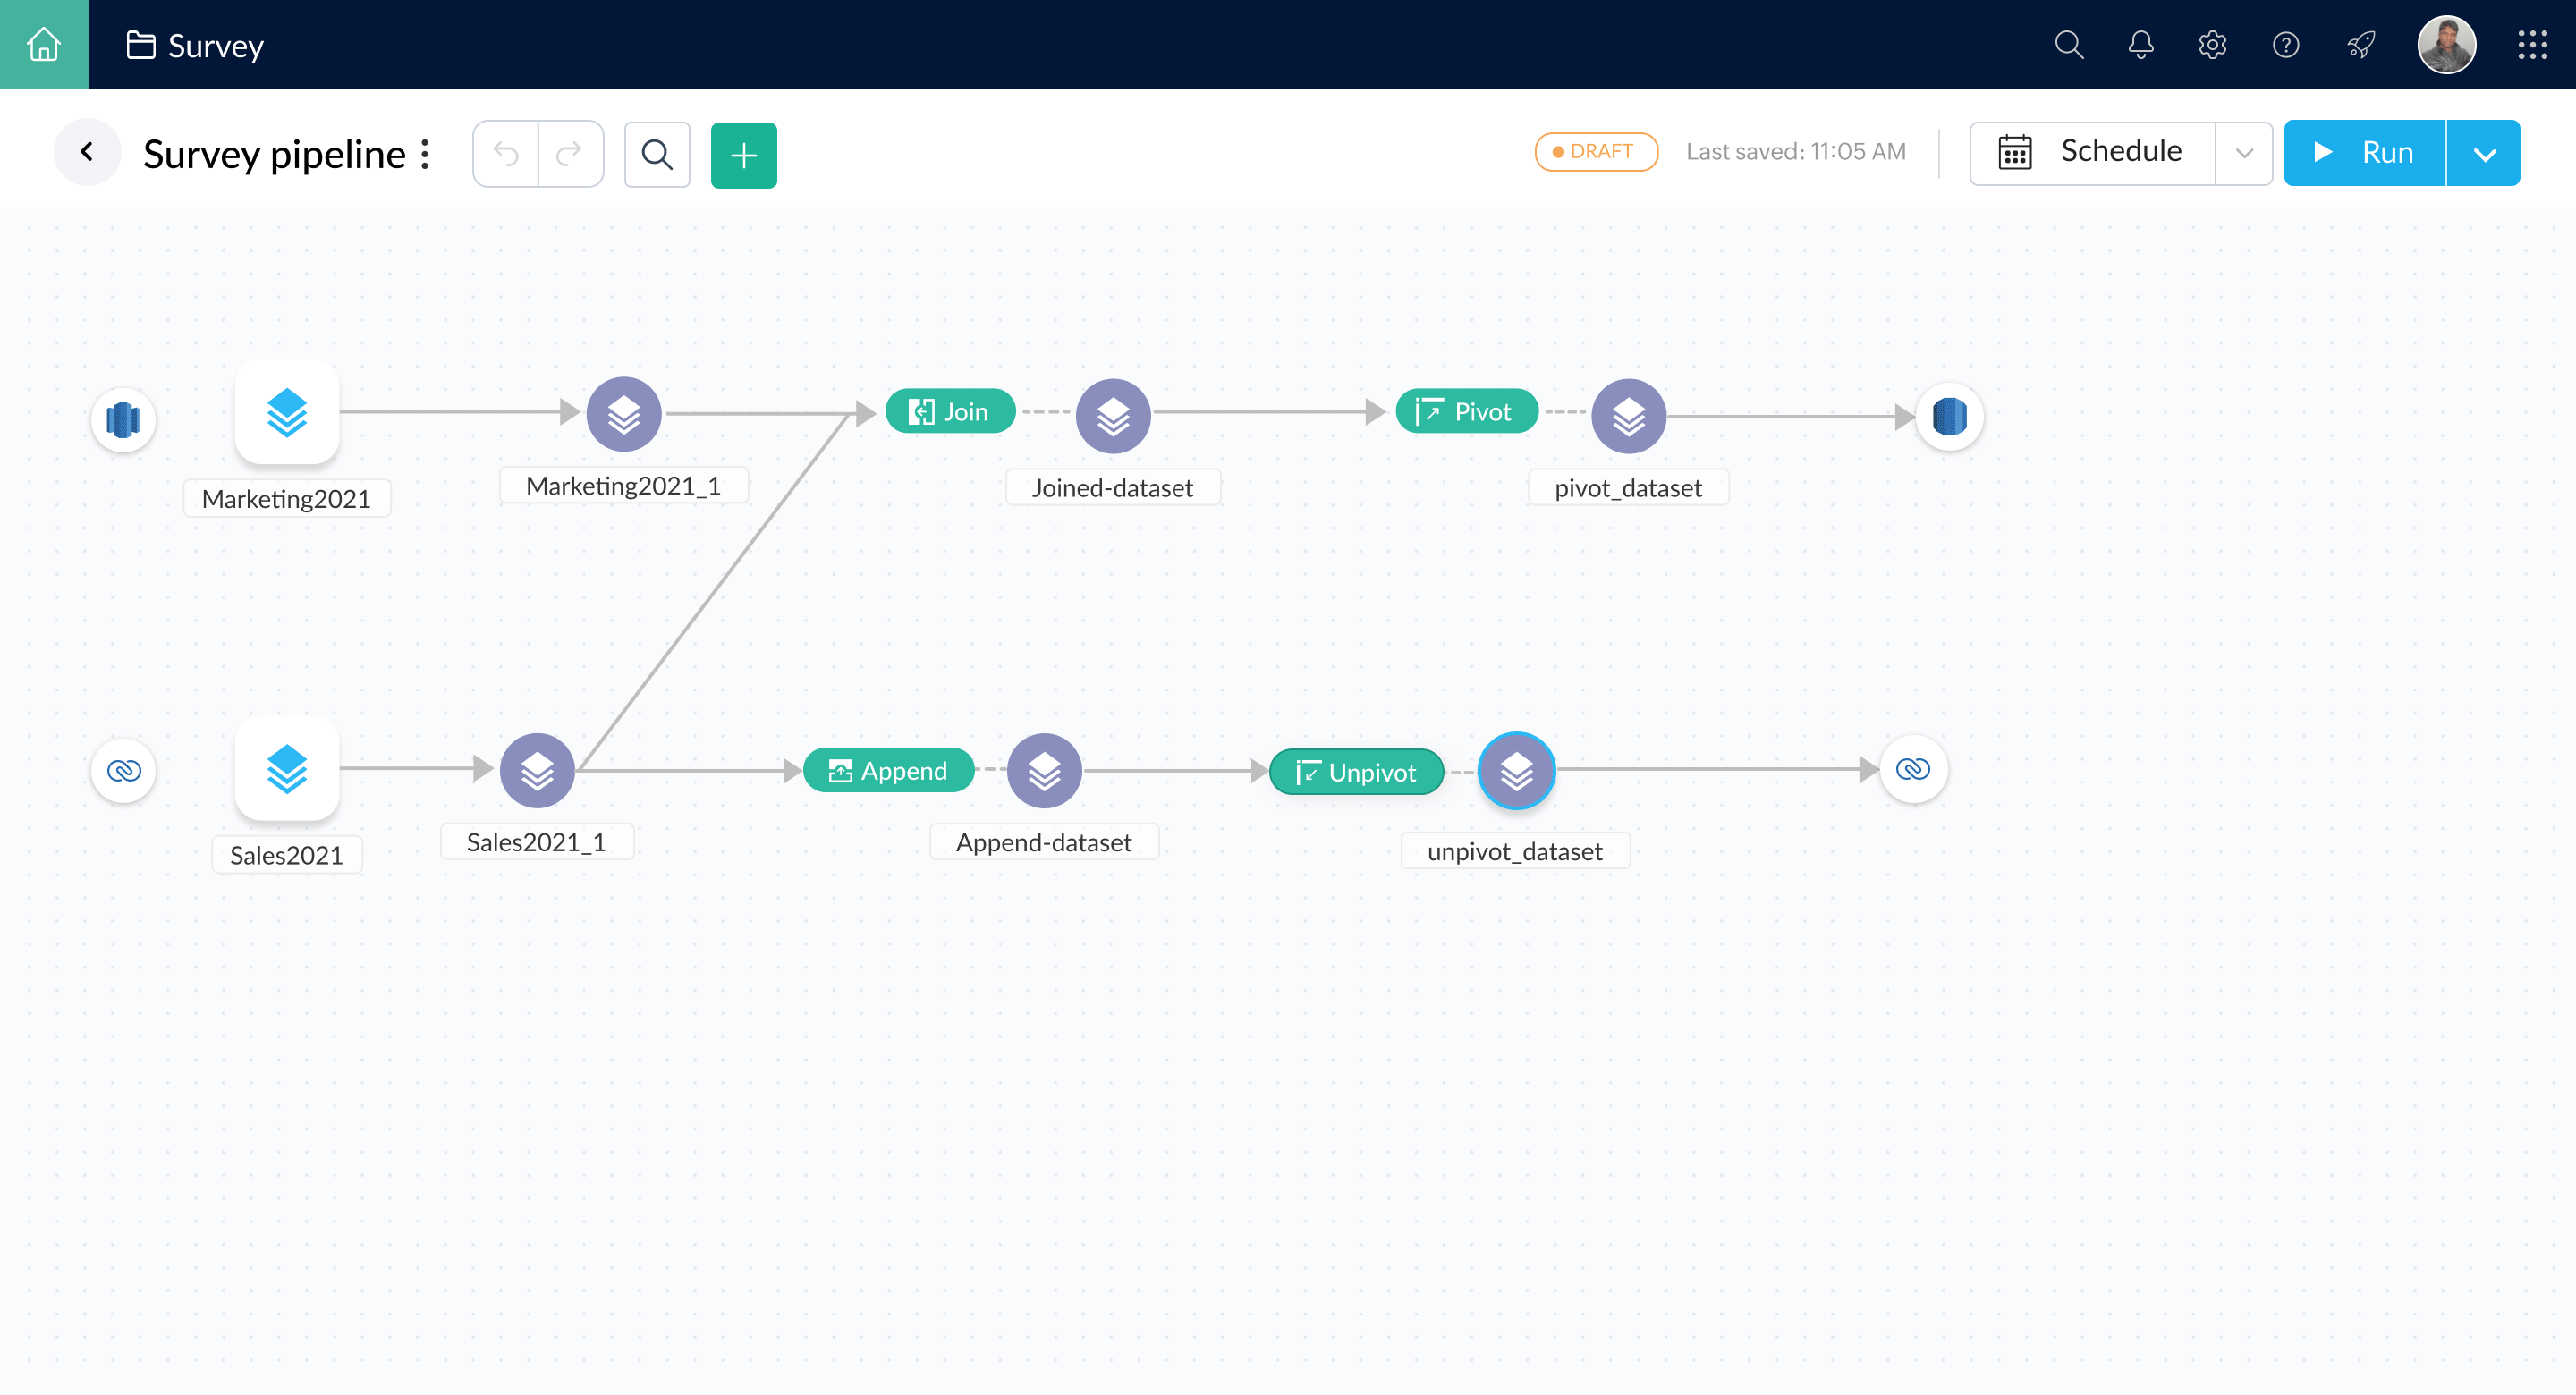Run the Survey pipeline
Viewport: 2576px width, 1395px height.
click(x=2364, y=152)
